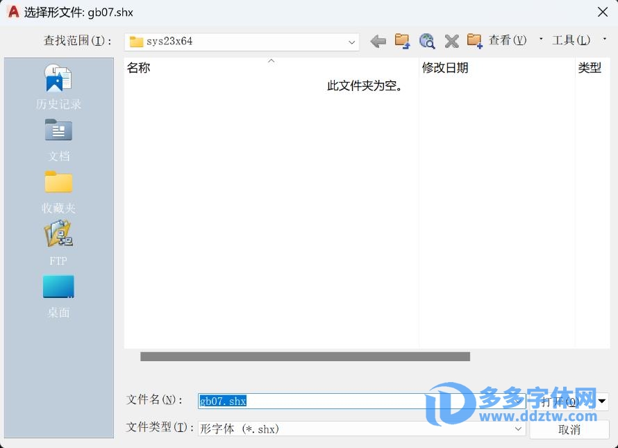Click the search the web icon
The image size is (618, 448).
tap(427, 42)
